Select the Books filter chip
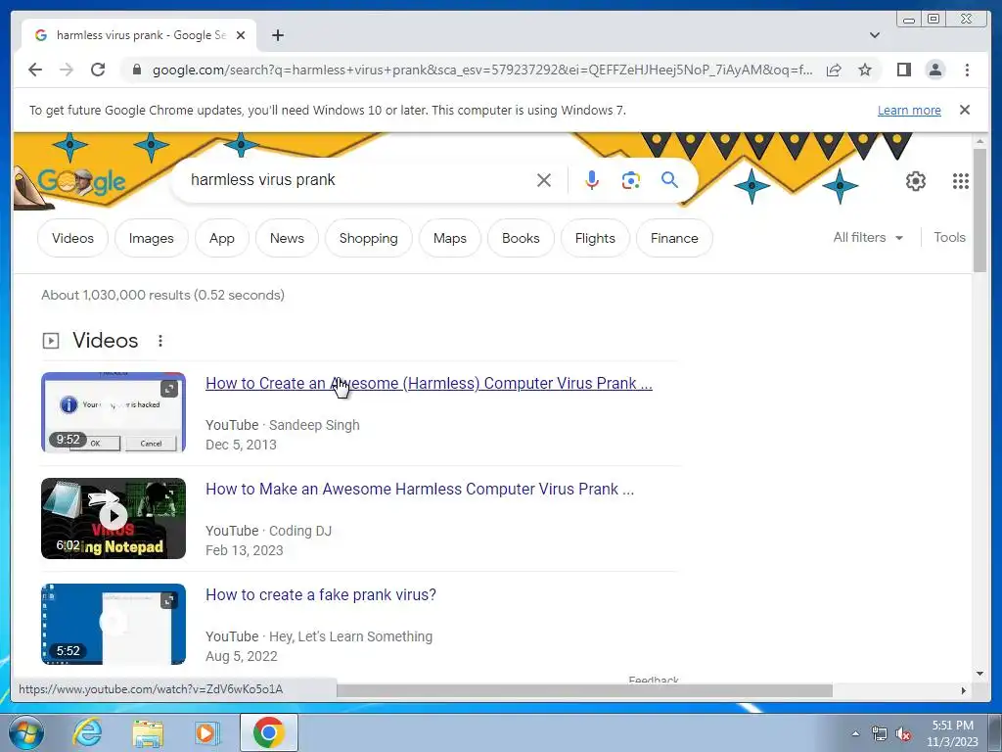Viewport: 1002px width, 752px height. 521,238
